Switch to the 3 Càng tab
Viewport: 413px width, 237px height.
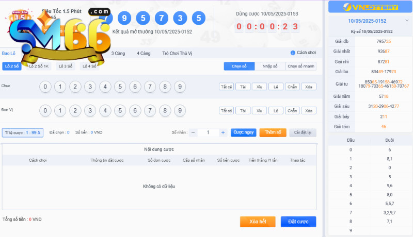pyautogui.click(x=118, y=54)
